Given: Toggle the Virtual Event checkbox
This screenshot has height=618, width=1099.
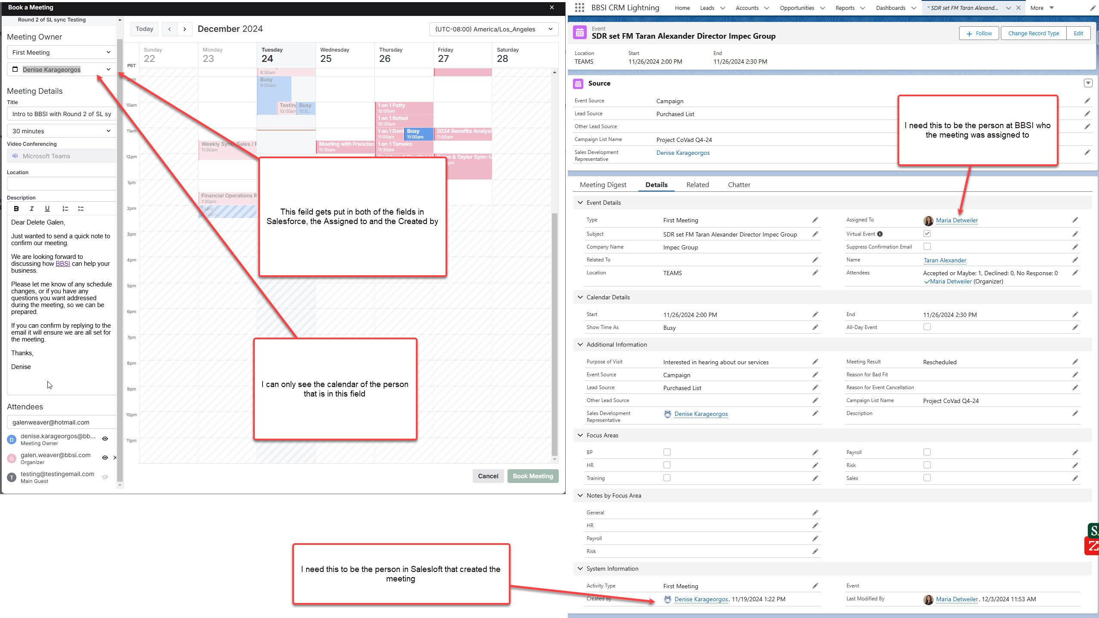Looking at the screenshot, I should (x=927, y=234).
